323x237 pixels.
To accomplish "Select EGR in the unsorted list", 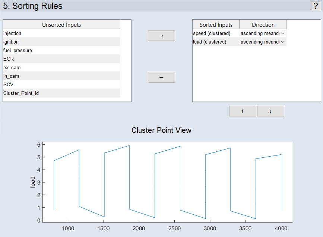I will [x=61, y=59].
